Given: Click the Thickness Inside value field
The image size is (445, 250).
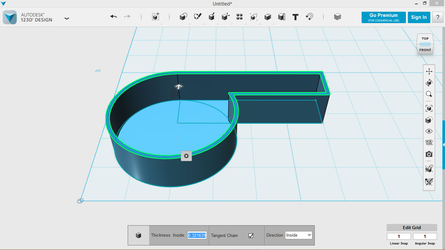Looking at the screenshot, I should tap(197, 235).
